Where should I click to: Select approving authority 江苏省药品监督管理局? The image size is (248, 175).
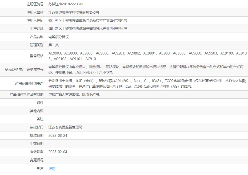click(65, 127)
